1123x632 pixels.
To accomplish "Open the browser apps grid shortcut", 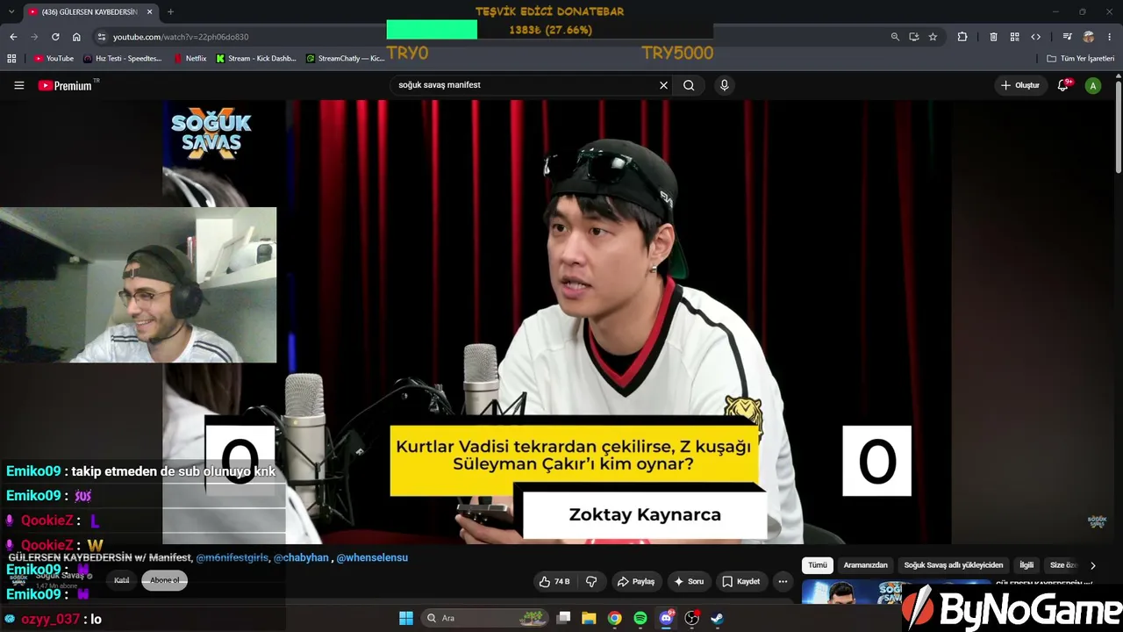I will [11, 59].
